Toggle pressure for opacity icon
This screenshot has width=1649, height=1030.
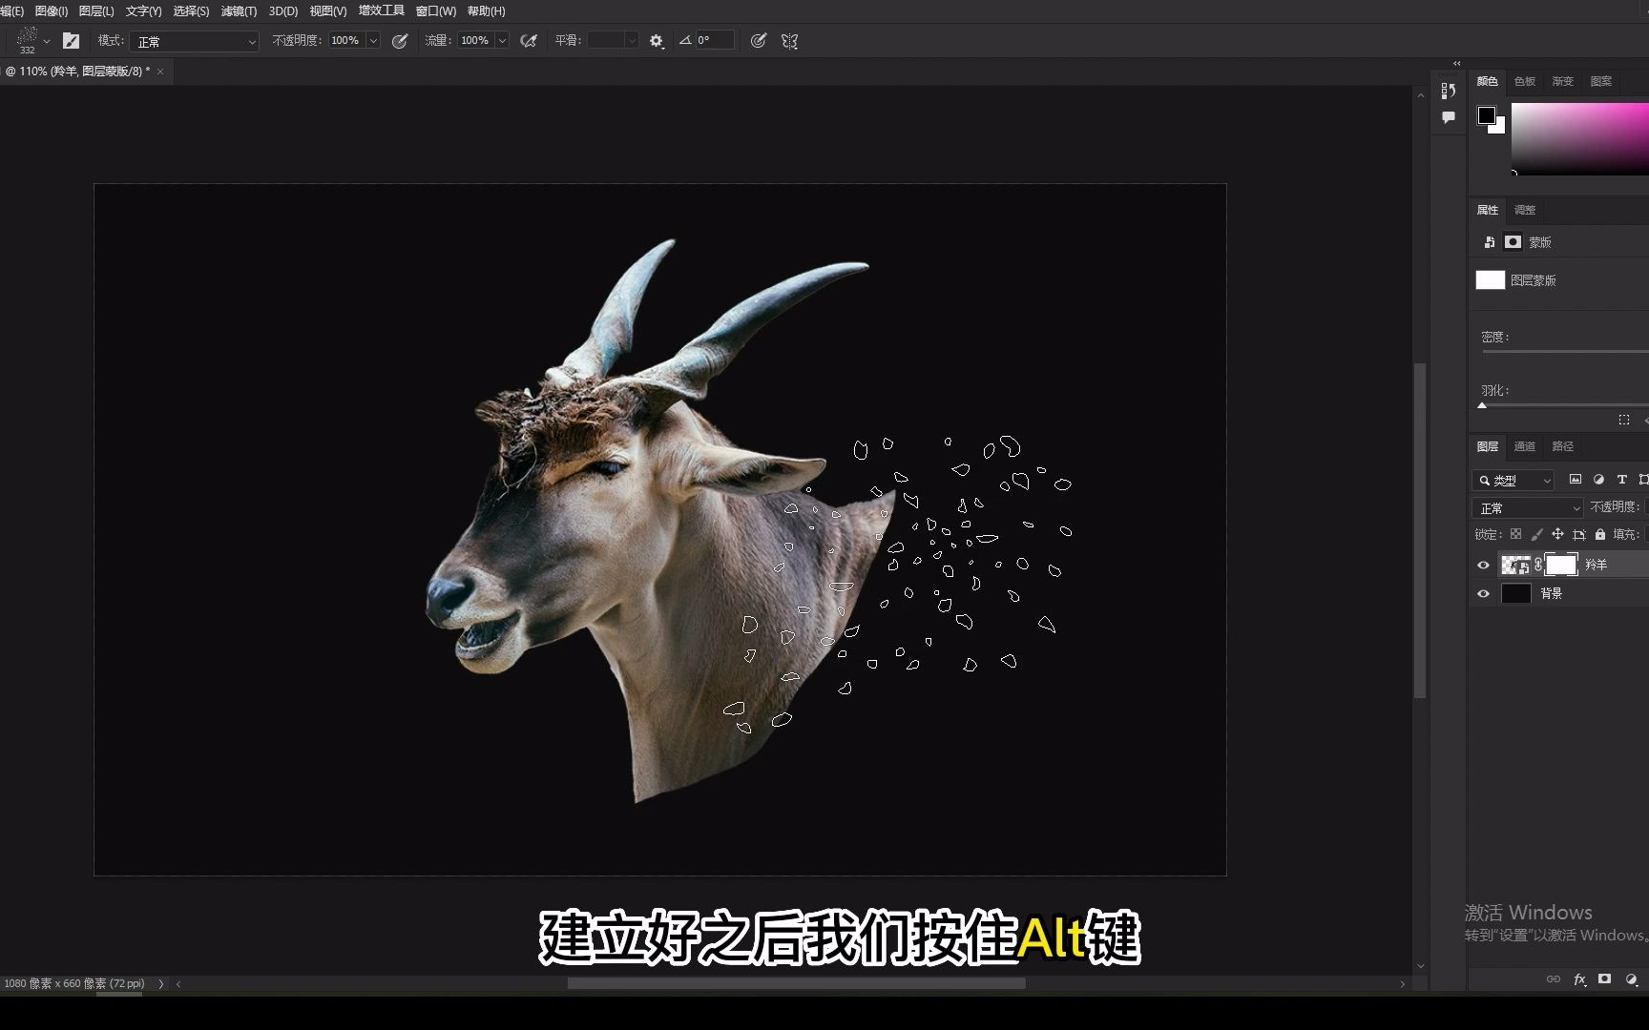400,41
